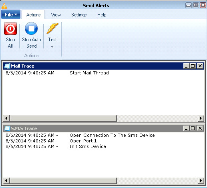Select the Actions ribbon tab
The image size is (207, 188).
coord(33,15)
